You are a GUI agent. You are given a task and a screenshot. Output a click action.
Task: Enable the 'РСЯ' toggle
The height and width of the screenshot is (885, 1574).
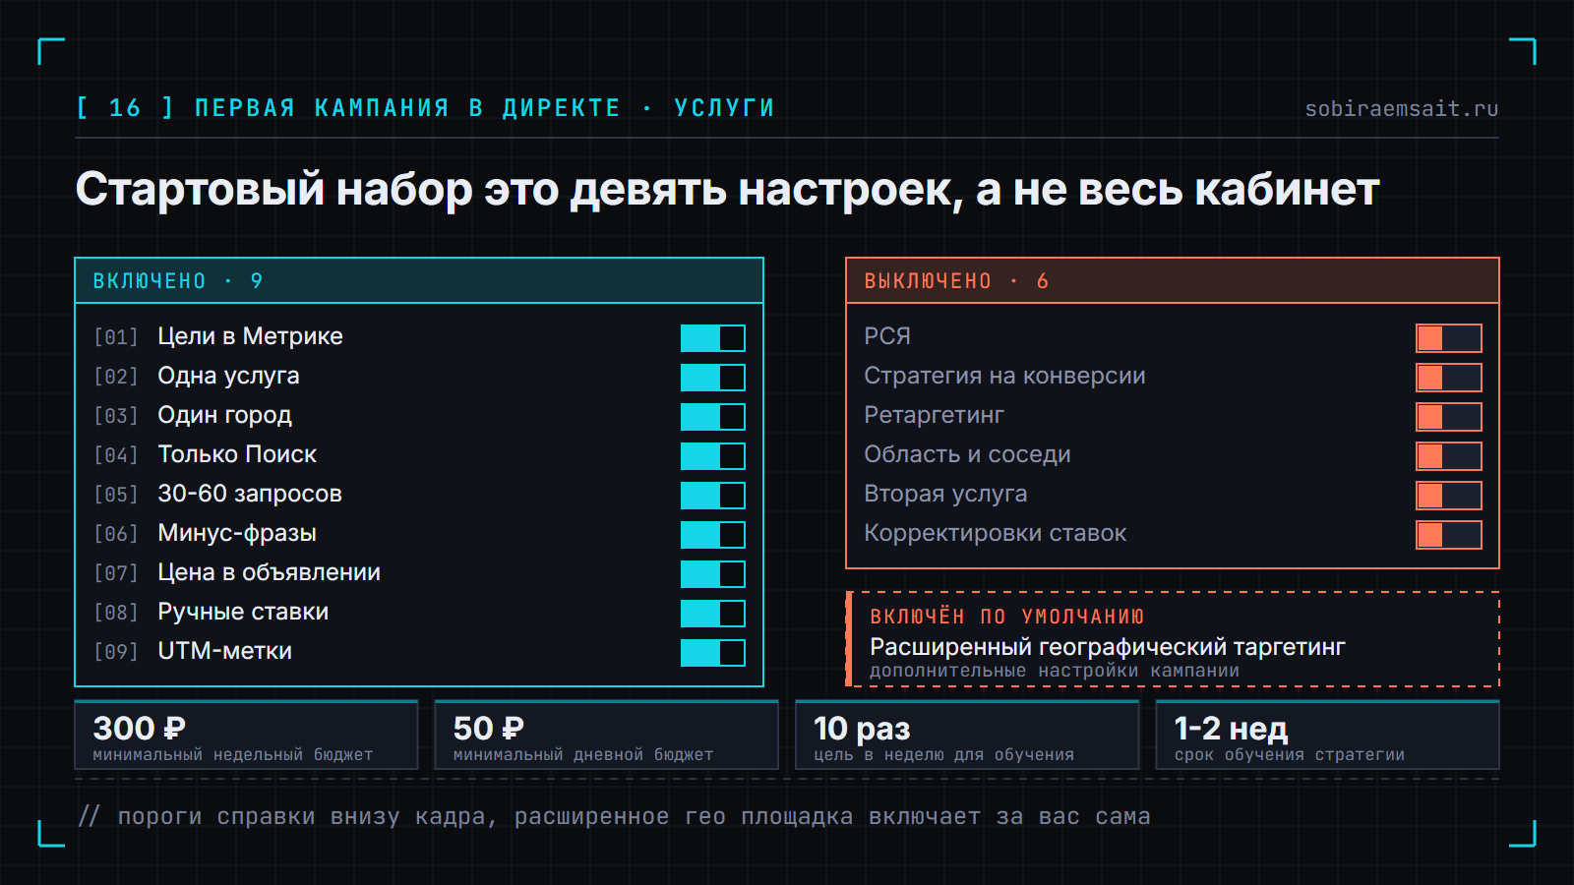(1449, 338)
